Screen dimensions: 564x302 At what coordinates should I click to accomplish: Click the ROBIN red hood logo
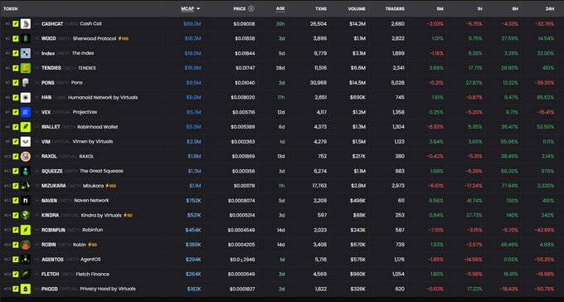click(26, 245)
